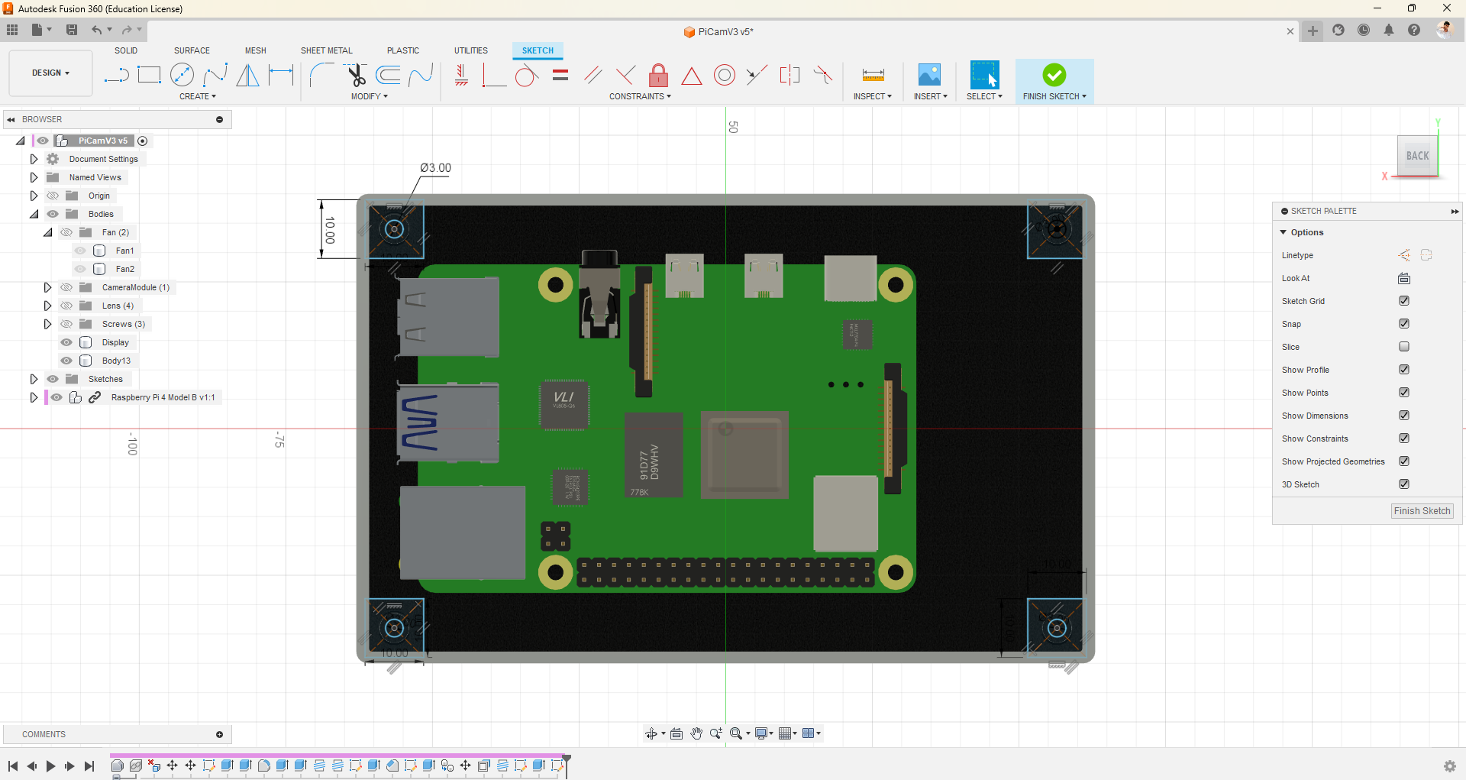Apply the Midpoint triangle constraint
This screenshot has width=1466, height=780.
tap(692, 76)
